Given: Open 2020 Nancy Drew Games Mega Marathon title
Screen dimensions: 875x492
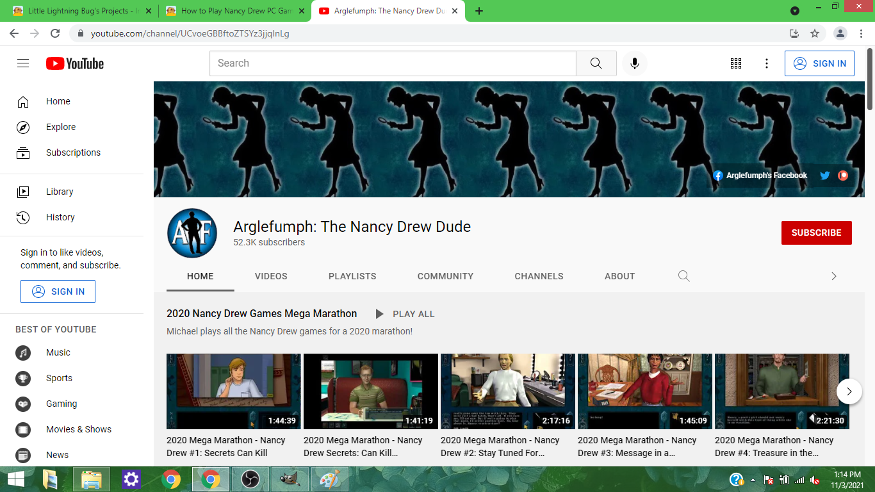Looking at the screenshot, I should 261,314.
